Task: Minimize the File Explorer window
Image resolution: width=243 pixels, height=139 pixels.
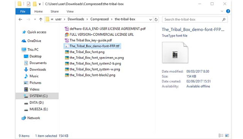Action: [200, 4]
